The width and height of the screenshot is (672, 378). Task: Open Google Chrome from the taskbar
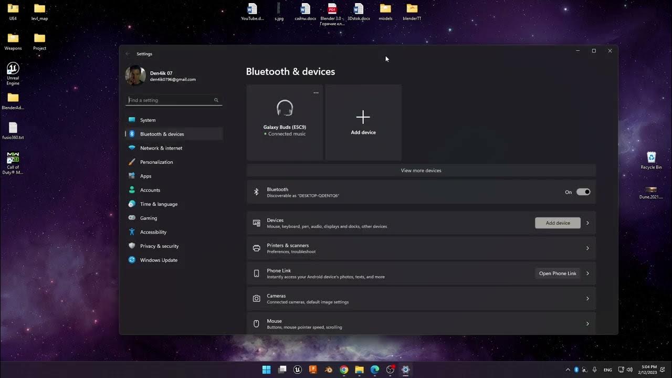[x=344, y=370]
